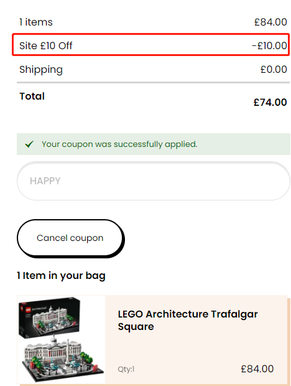This screenshot has width=291, height=386.
Task: Click the coupon successfully applied message
Action: pos(119,144)
